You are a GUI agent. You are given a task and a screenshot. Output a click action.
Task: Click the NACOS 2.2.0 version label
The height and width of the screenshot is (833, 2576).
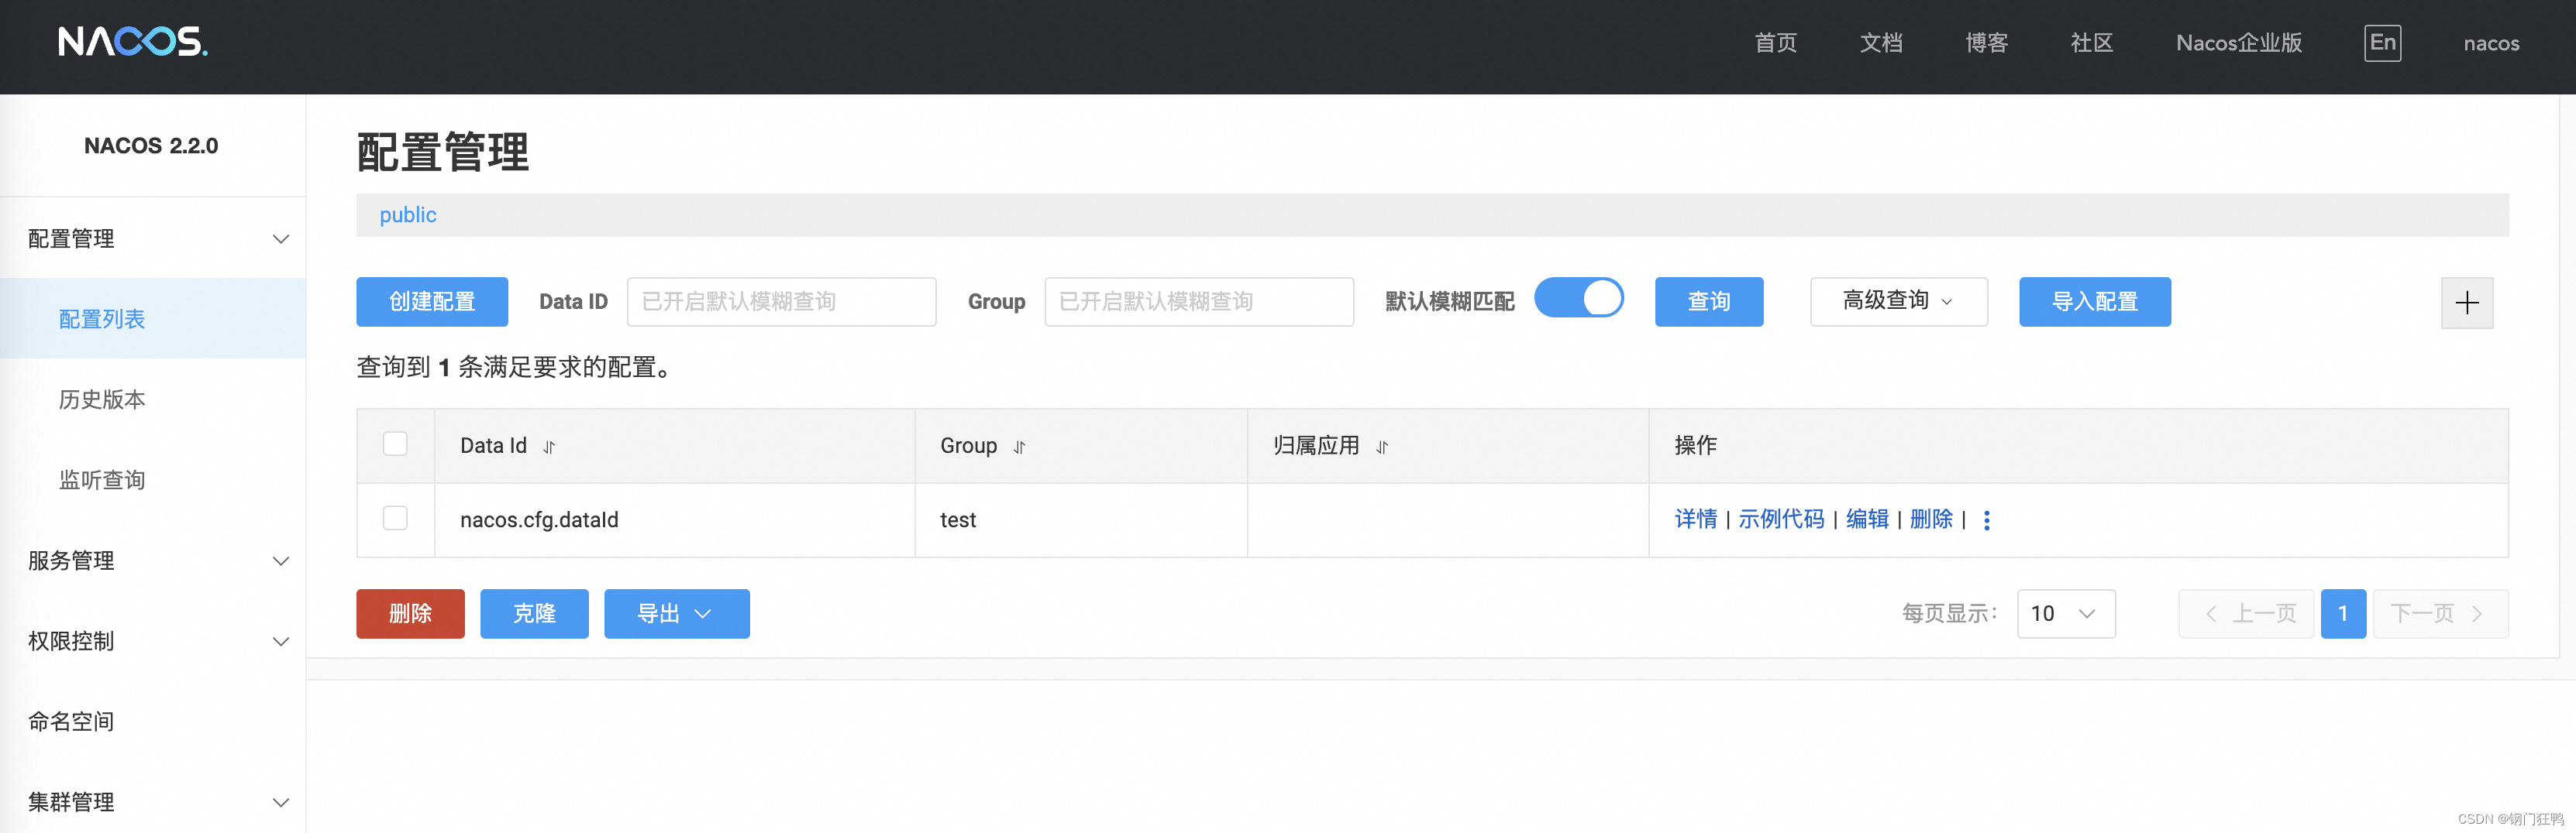(151, 146)
